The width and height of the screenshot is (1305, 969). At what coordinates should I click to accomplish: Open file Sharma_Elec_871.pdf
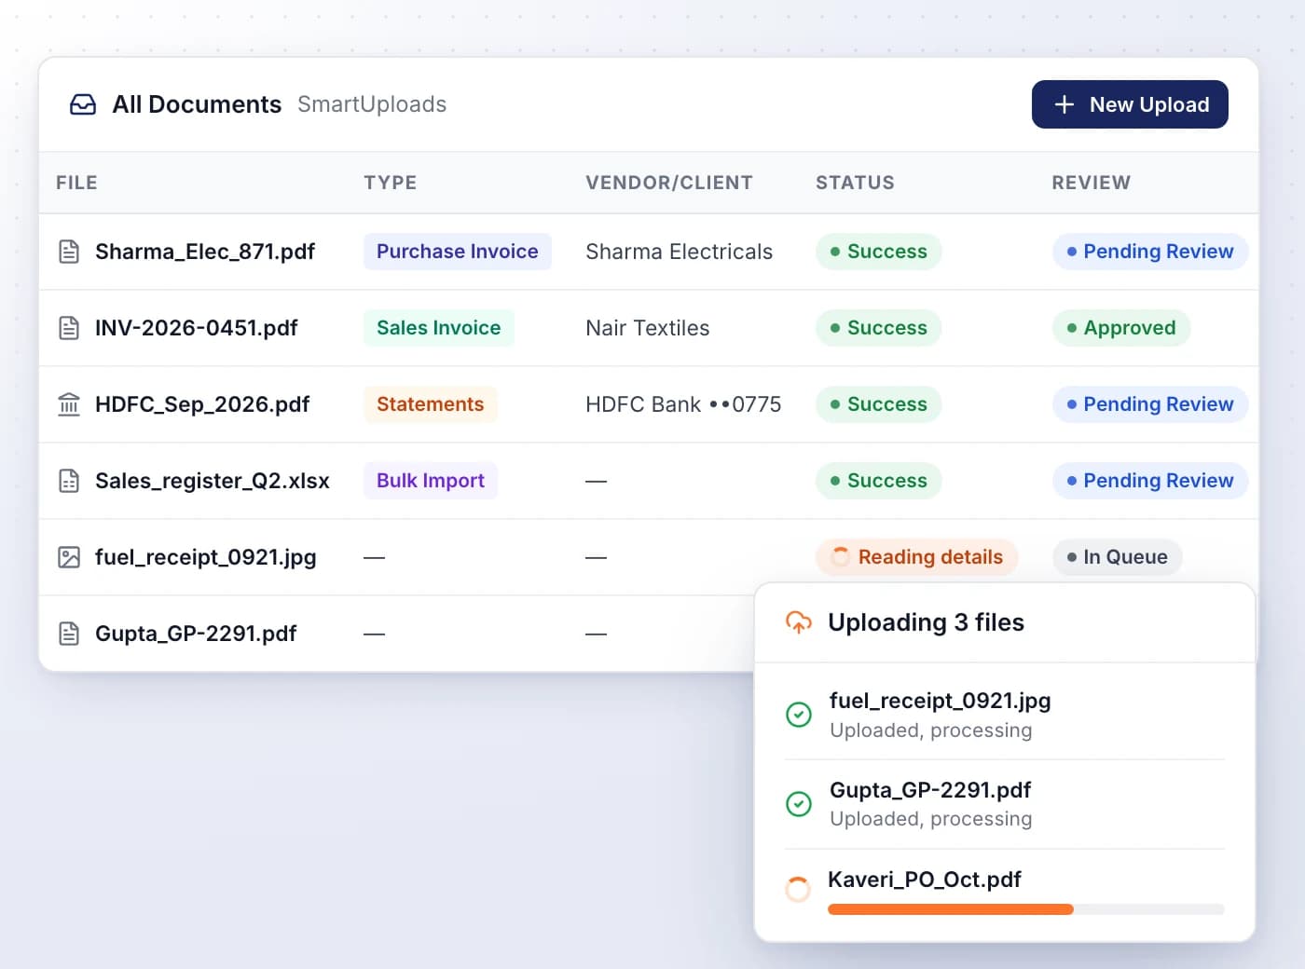pyautogui.click(x=205, y=252)
